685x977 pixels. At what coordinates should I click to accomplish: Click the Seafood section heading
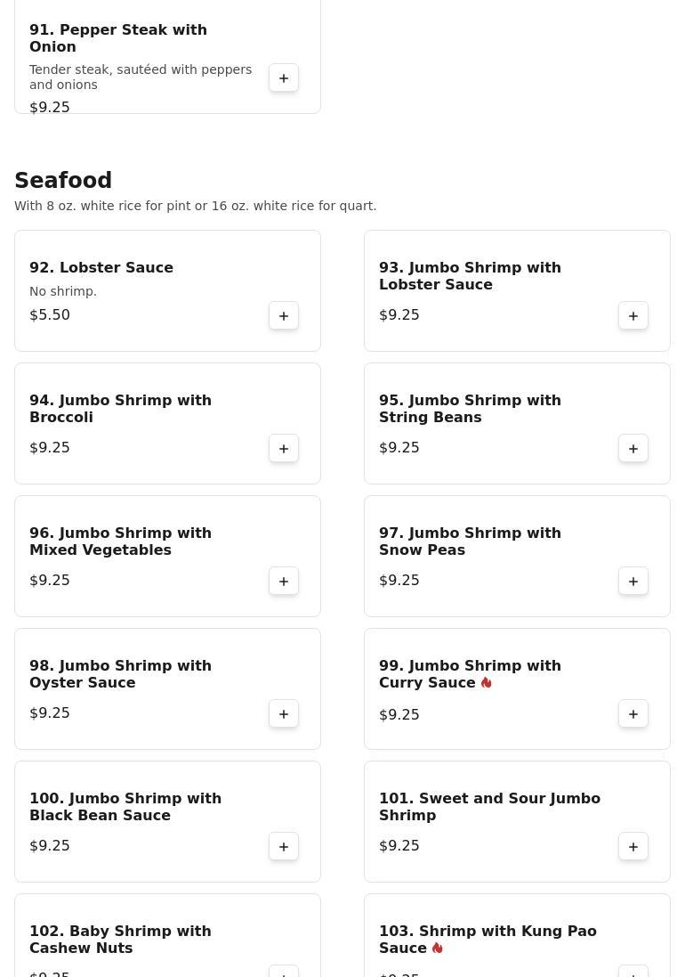[x=63, y=180]
